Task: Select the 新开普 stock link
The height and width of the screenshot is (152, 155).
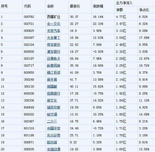Action: pos(52,79)
